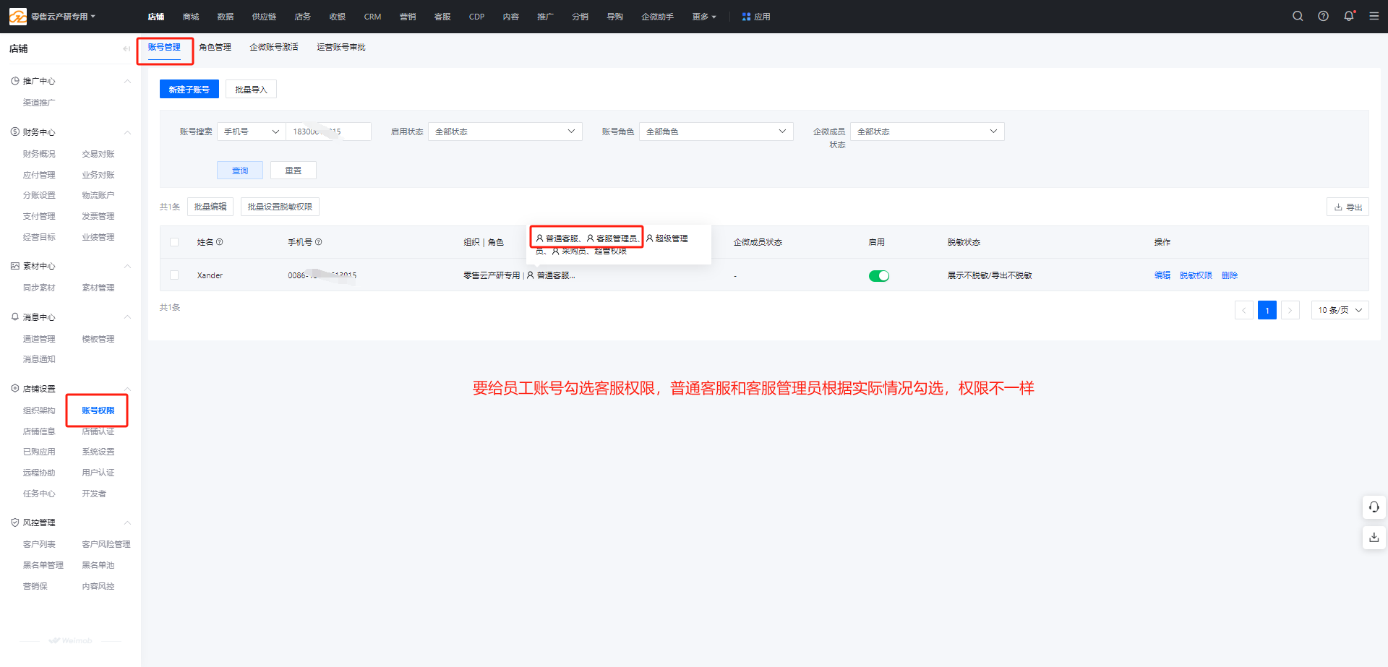Collapse the left sidebar with the arrow icon

click(x=127, y=48)
